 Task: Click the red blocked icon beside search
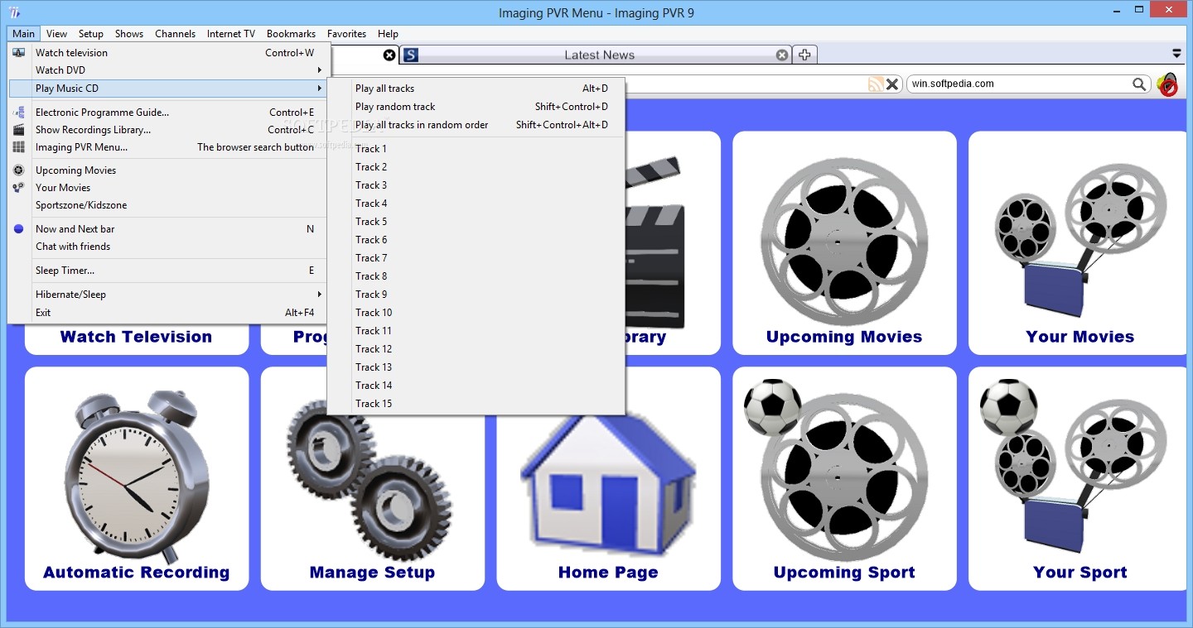pyautogui.click(x=1167, y=84)
